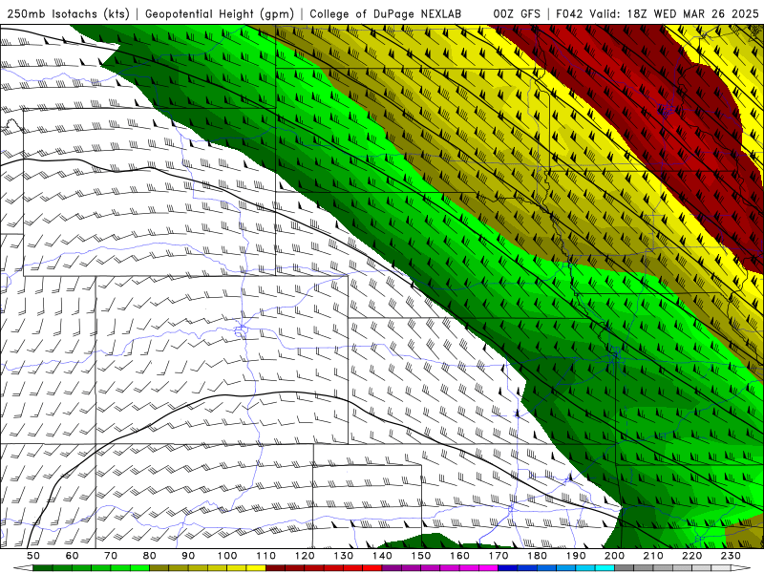Click the "F042 Valid: 18Z WED MAR 26 2025" text
This screenshot has width=764, height=573.
(657, 14)
